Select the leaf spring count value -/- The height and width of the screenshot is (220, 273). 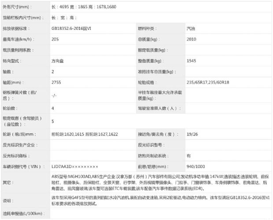54,95
